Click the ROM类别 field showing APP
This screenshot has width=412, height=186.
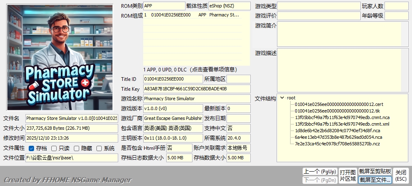164,6
